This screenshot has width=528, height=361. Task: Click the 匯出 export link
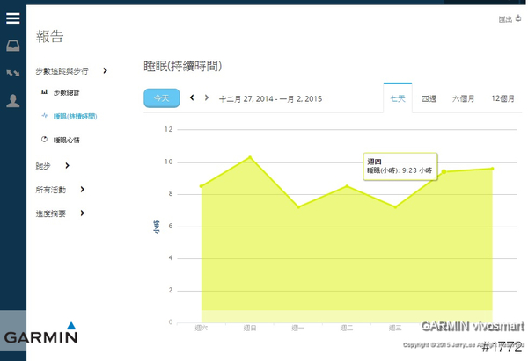click(x=505, y=19)
